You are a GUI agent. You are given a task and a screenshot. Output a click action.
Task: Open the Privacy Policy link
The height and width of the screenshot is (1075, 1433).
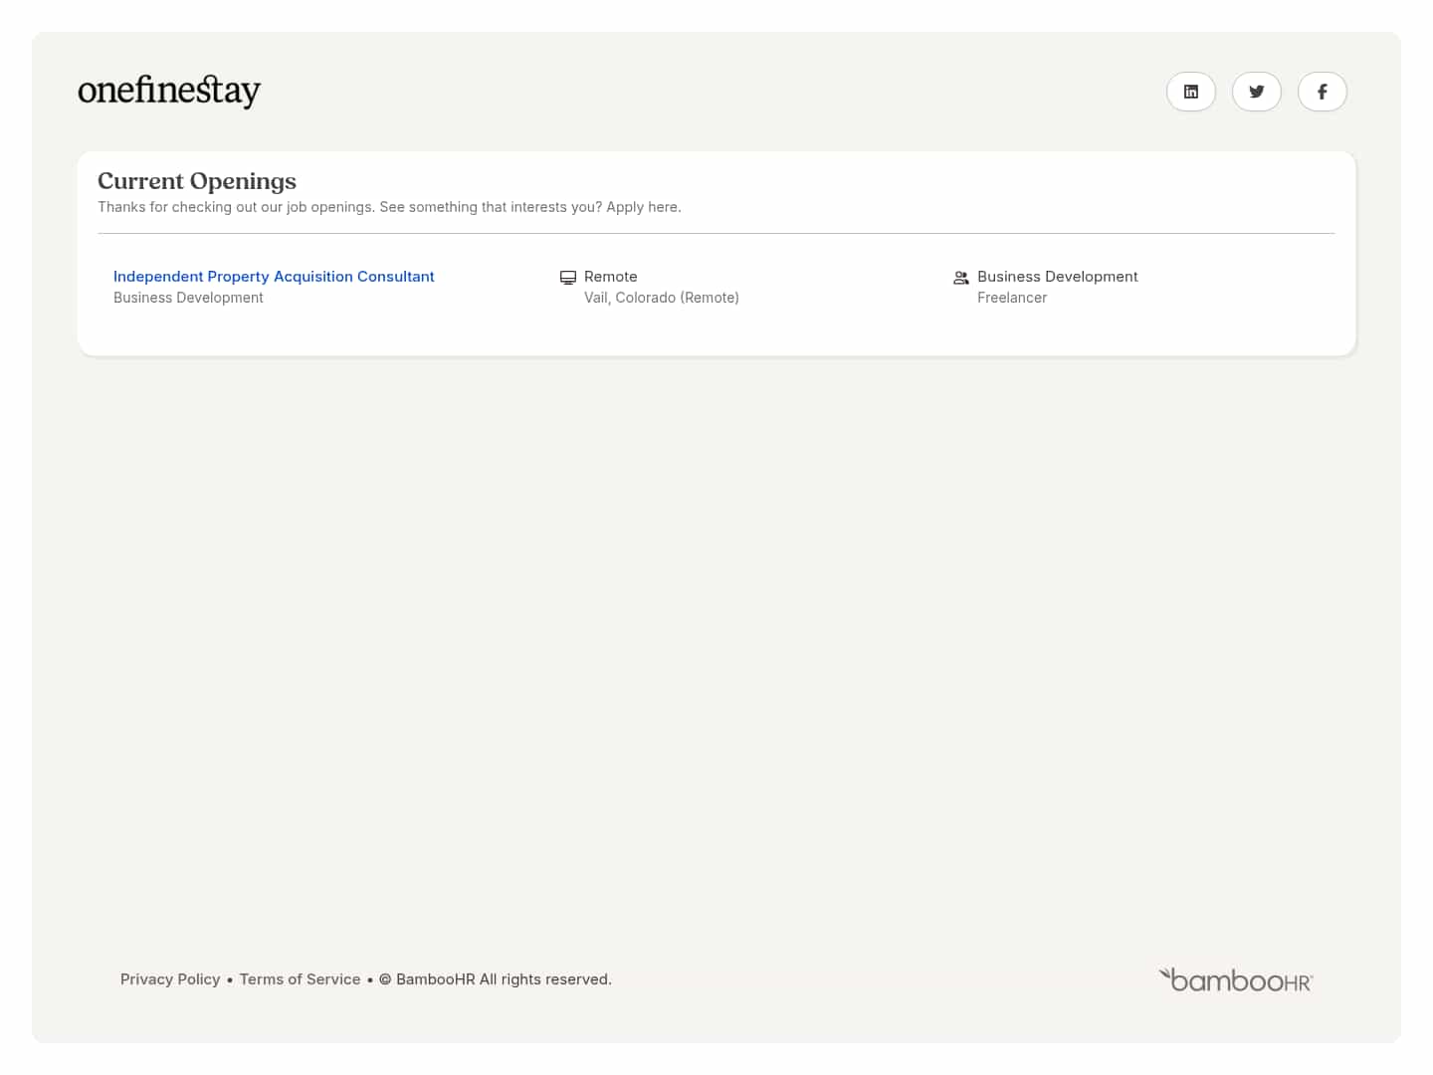(x=170, y=979)
